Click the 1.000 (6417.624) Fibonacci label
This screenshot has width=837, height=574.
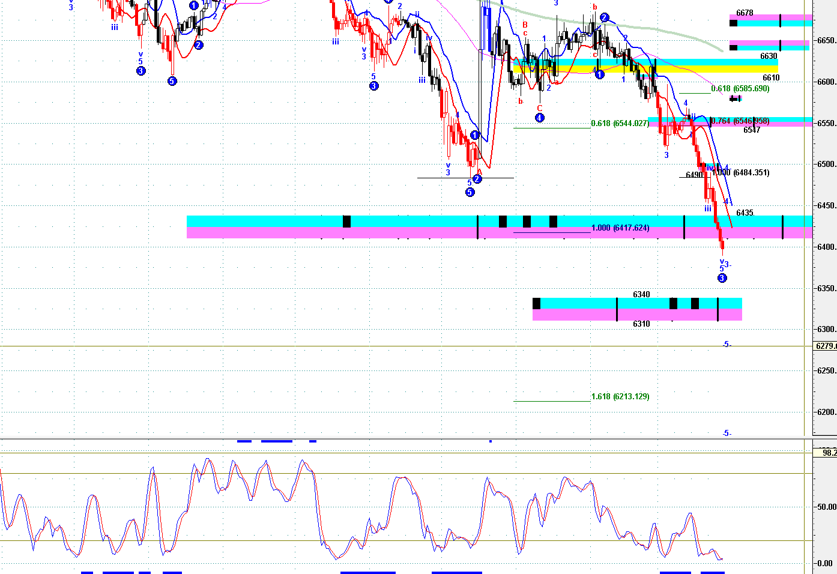(x=620, y=228)
